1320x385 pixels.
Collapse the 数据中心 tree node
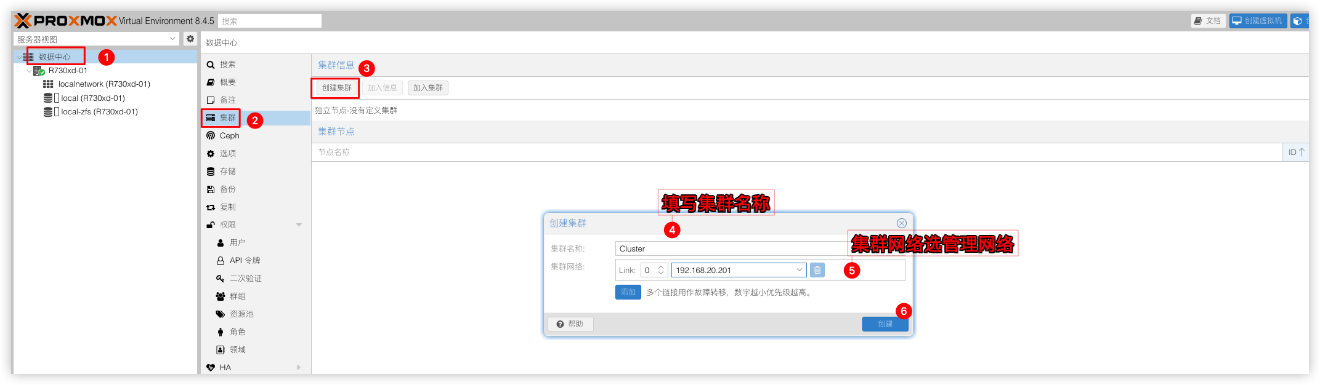[x=18, y=57]
